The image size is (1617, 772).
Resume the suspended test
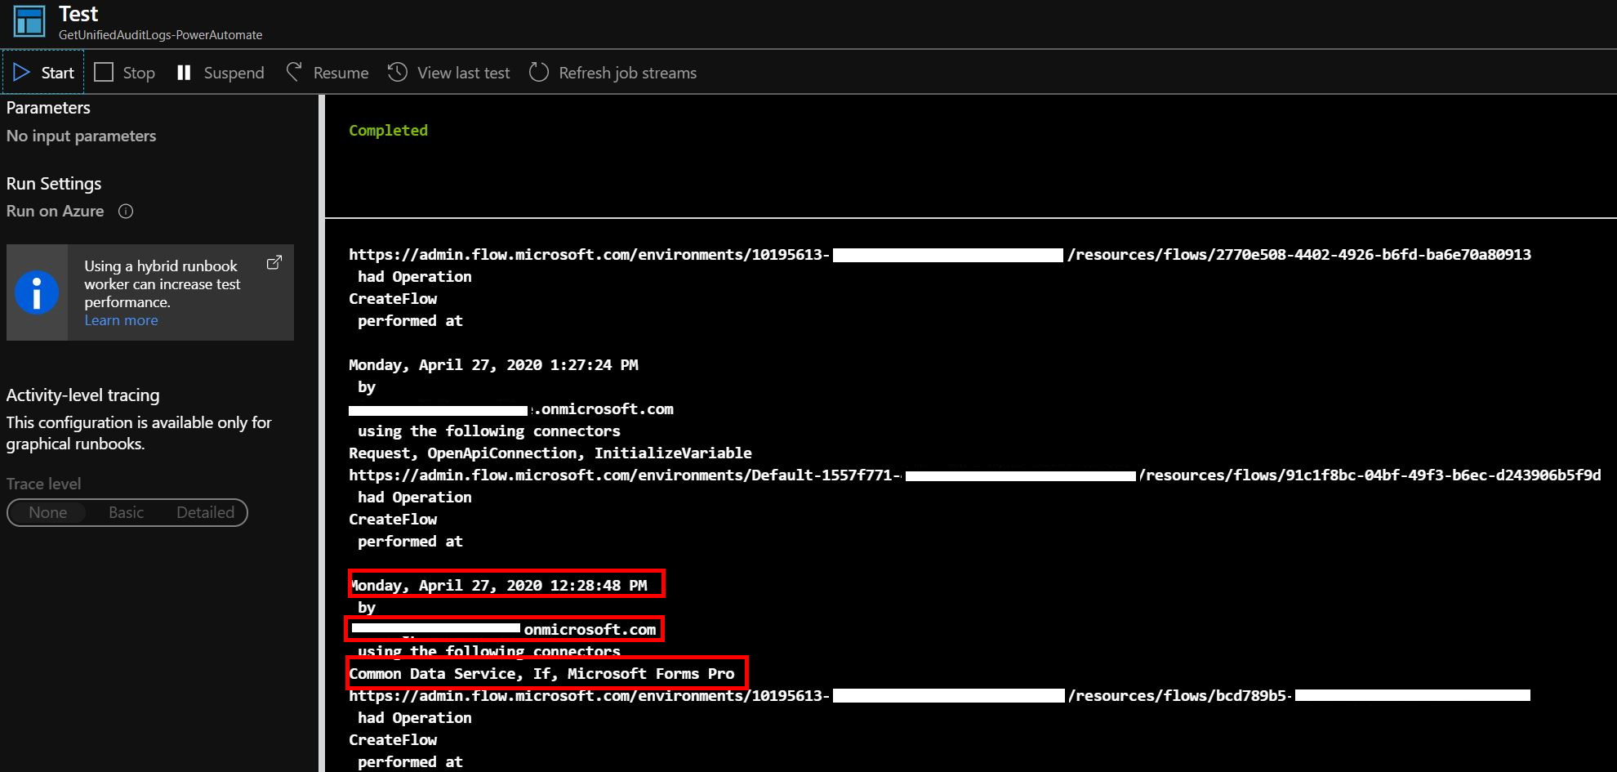pyautogui.click(x=327, y=73)
